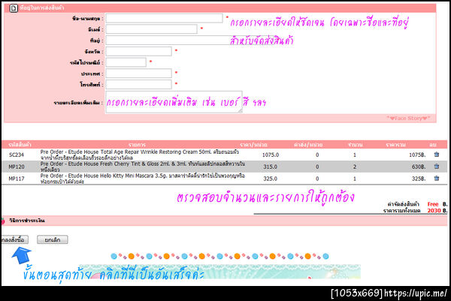
Task: Select the province input field
Action: coord(138,51)
